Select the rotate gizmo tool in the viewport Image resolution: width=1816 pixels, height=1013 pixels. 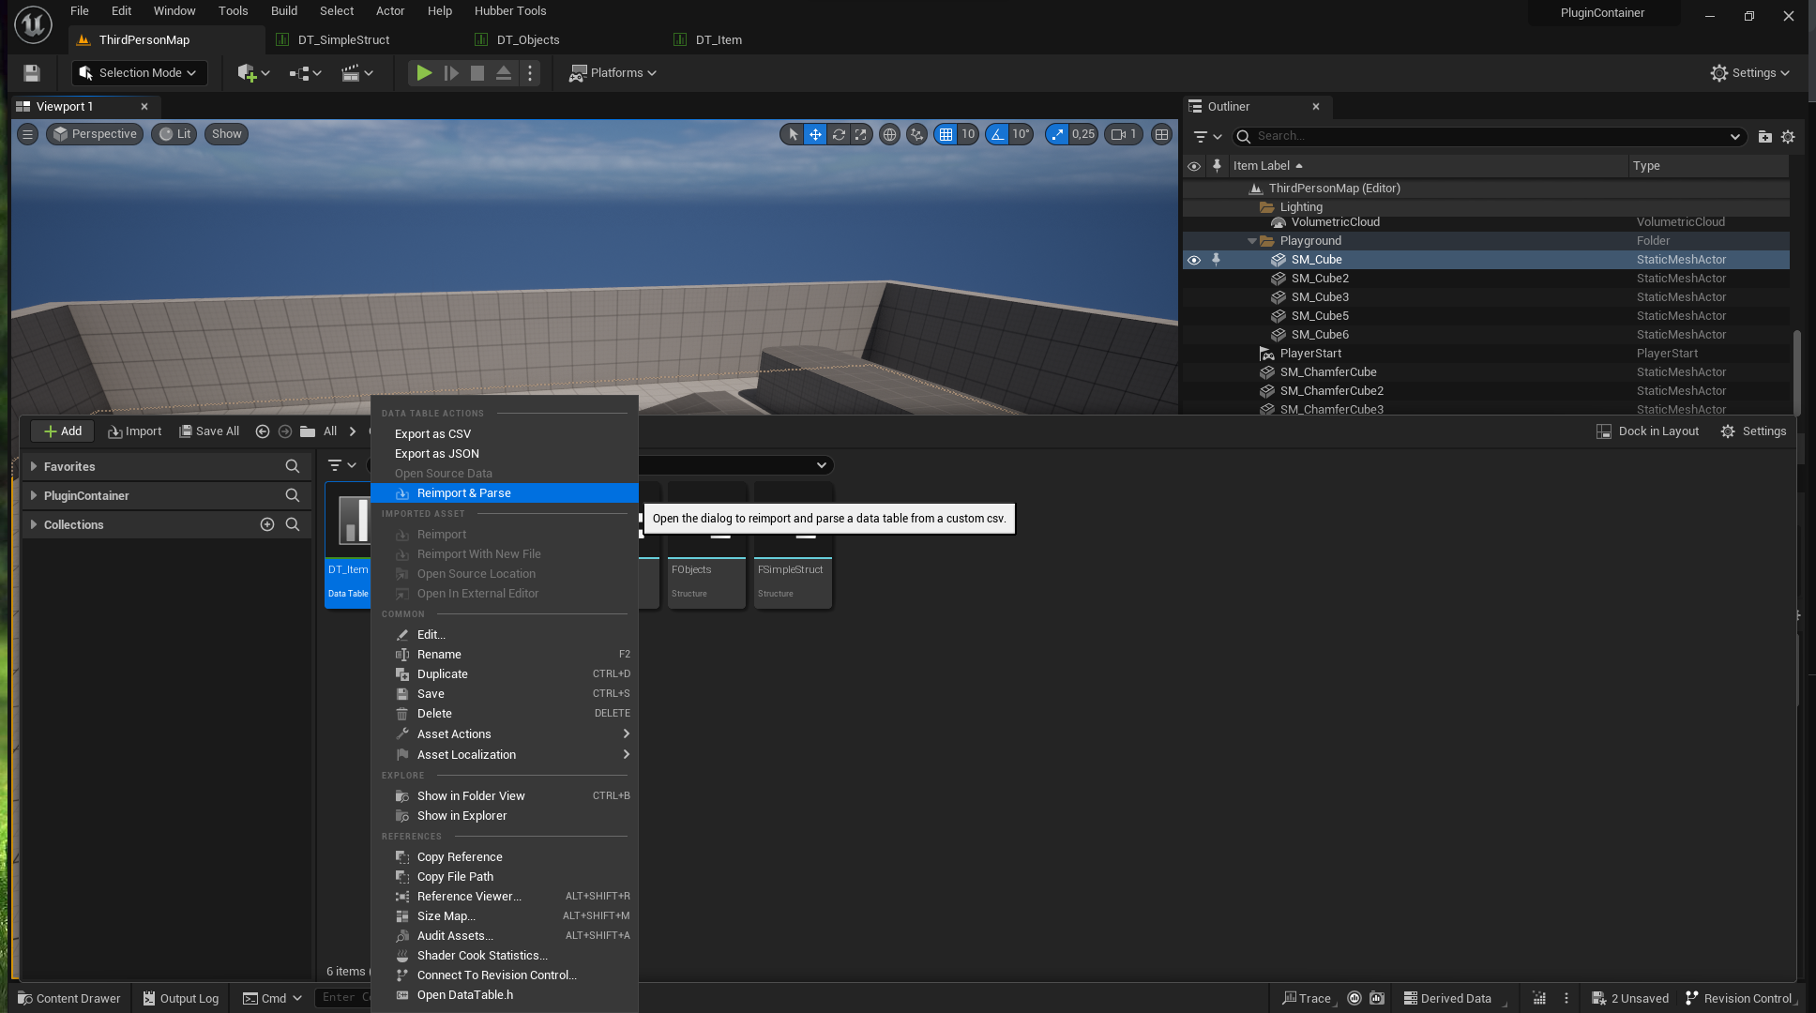click(x=839, y=134)
